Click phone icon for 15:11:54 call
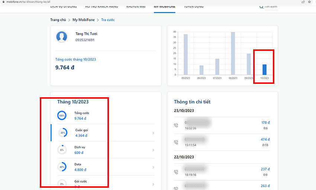Viewport: 316px width, 190px height. tap(176, 142)
